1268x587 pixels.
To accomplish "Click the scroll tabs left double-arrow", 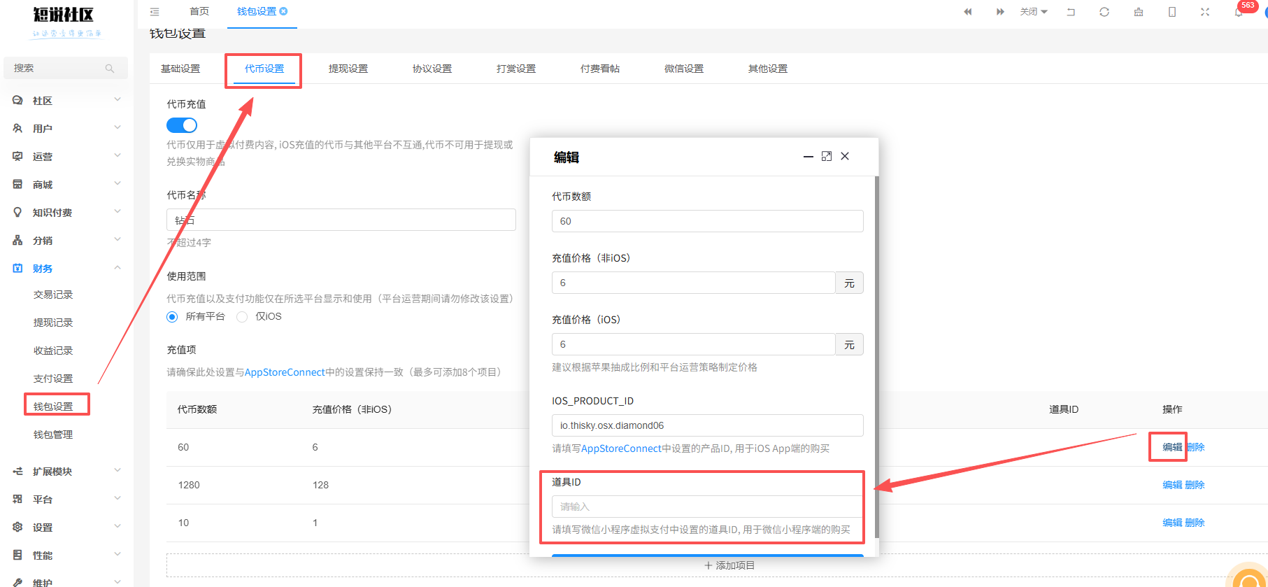I will coord(968,12).
